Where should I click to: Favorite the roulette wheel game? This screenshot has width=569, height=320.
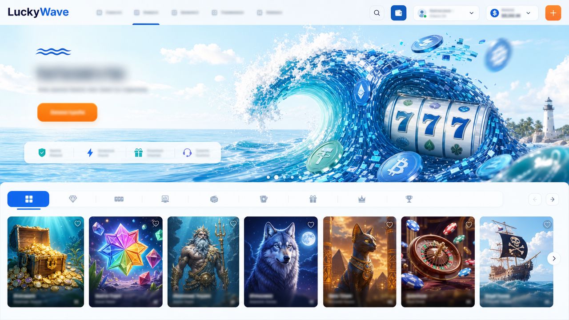click(469, 224)
